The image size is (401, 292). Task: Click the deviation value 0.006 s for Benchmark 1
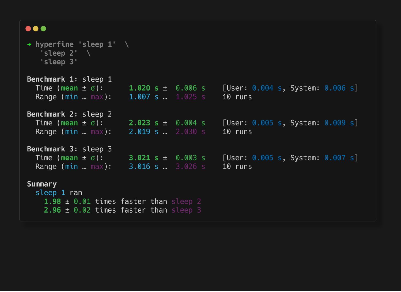tap(190, 88)
